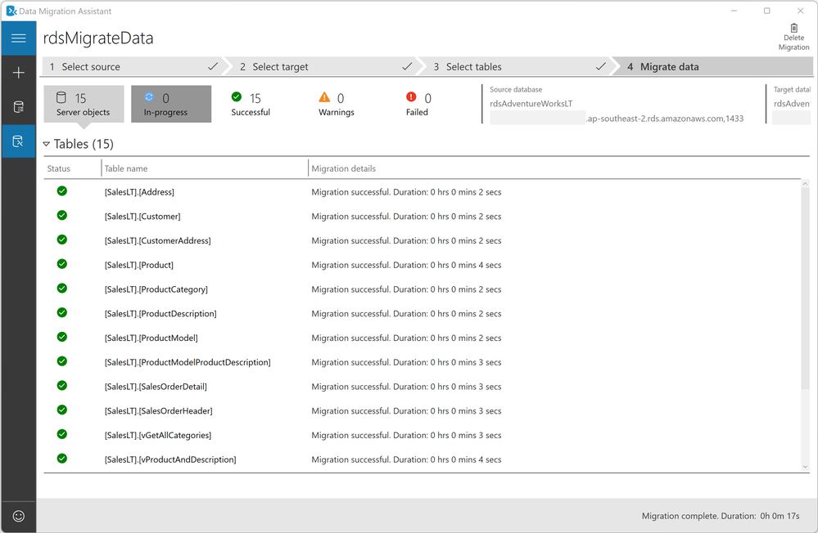Click the status icon for [SalesLT].[Customer]
Screen dimensions: 818x533
(x=62, y=215)
